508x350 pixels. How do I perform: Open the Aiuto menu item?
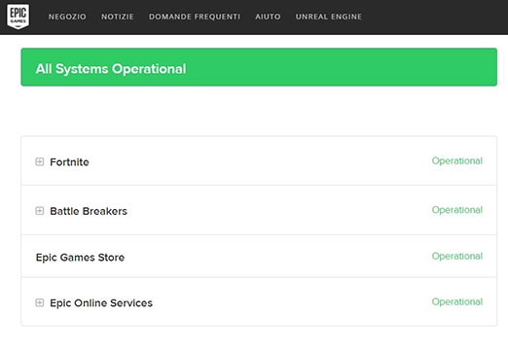point(268,17)
